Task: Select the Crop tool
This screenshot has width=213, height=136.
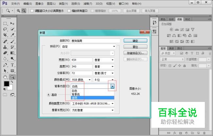Action: click(5, 35)
